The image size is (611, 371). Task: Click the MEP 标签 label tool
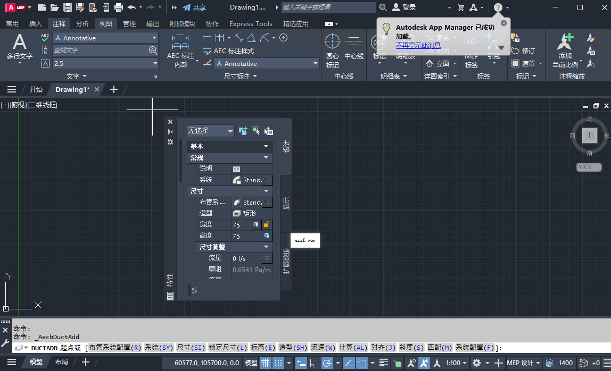(x=471, y=58)
